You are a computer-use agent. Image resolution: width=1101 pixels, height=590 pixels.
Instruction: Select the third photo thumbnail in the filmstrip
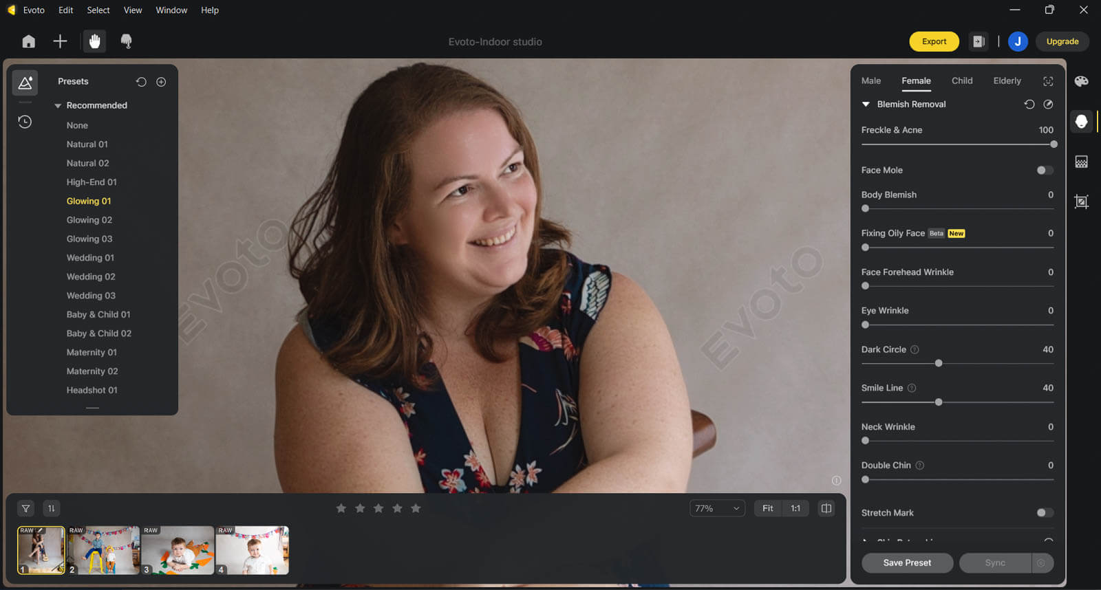(x=178, y=550)
